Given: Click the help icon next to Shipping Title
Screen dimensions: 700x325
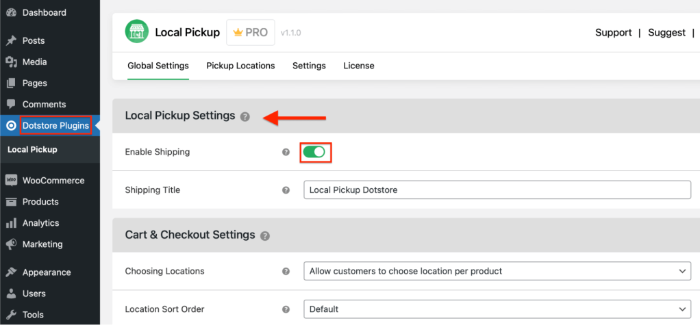Looking at the screenshot, I should coord(286,190).
